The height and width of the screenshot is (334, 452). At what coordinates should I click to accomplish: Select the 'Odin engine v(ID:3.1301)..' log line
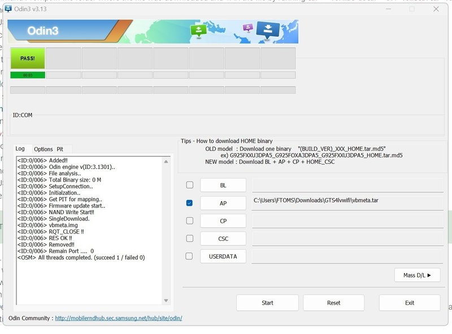[66, 167]
